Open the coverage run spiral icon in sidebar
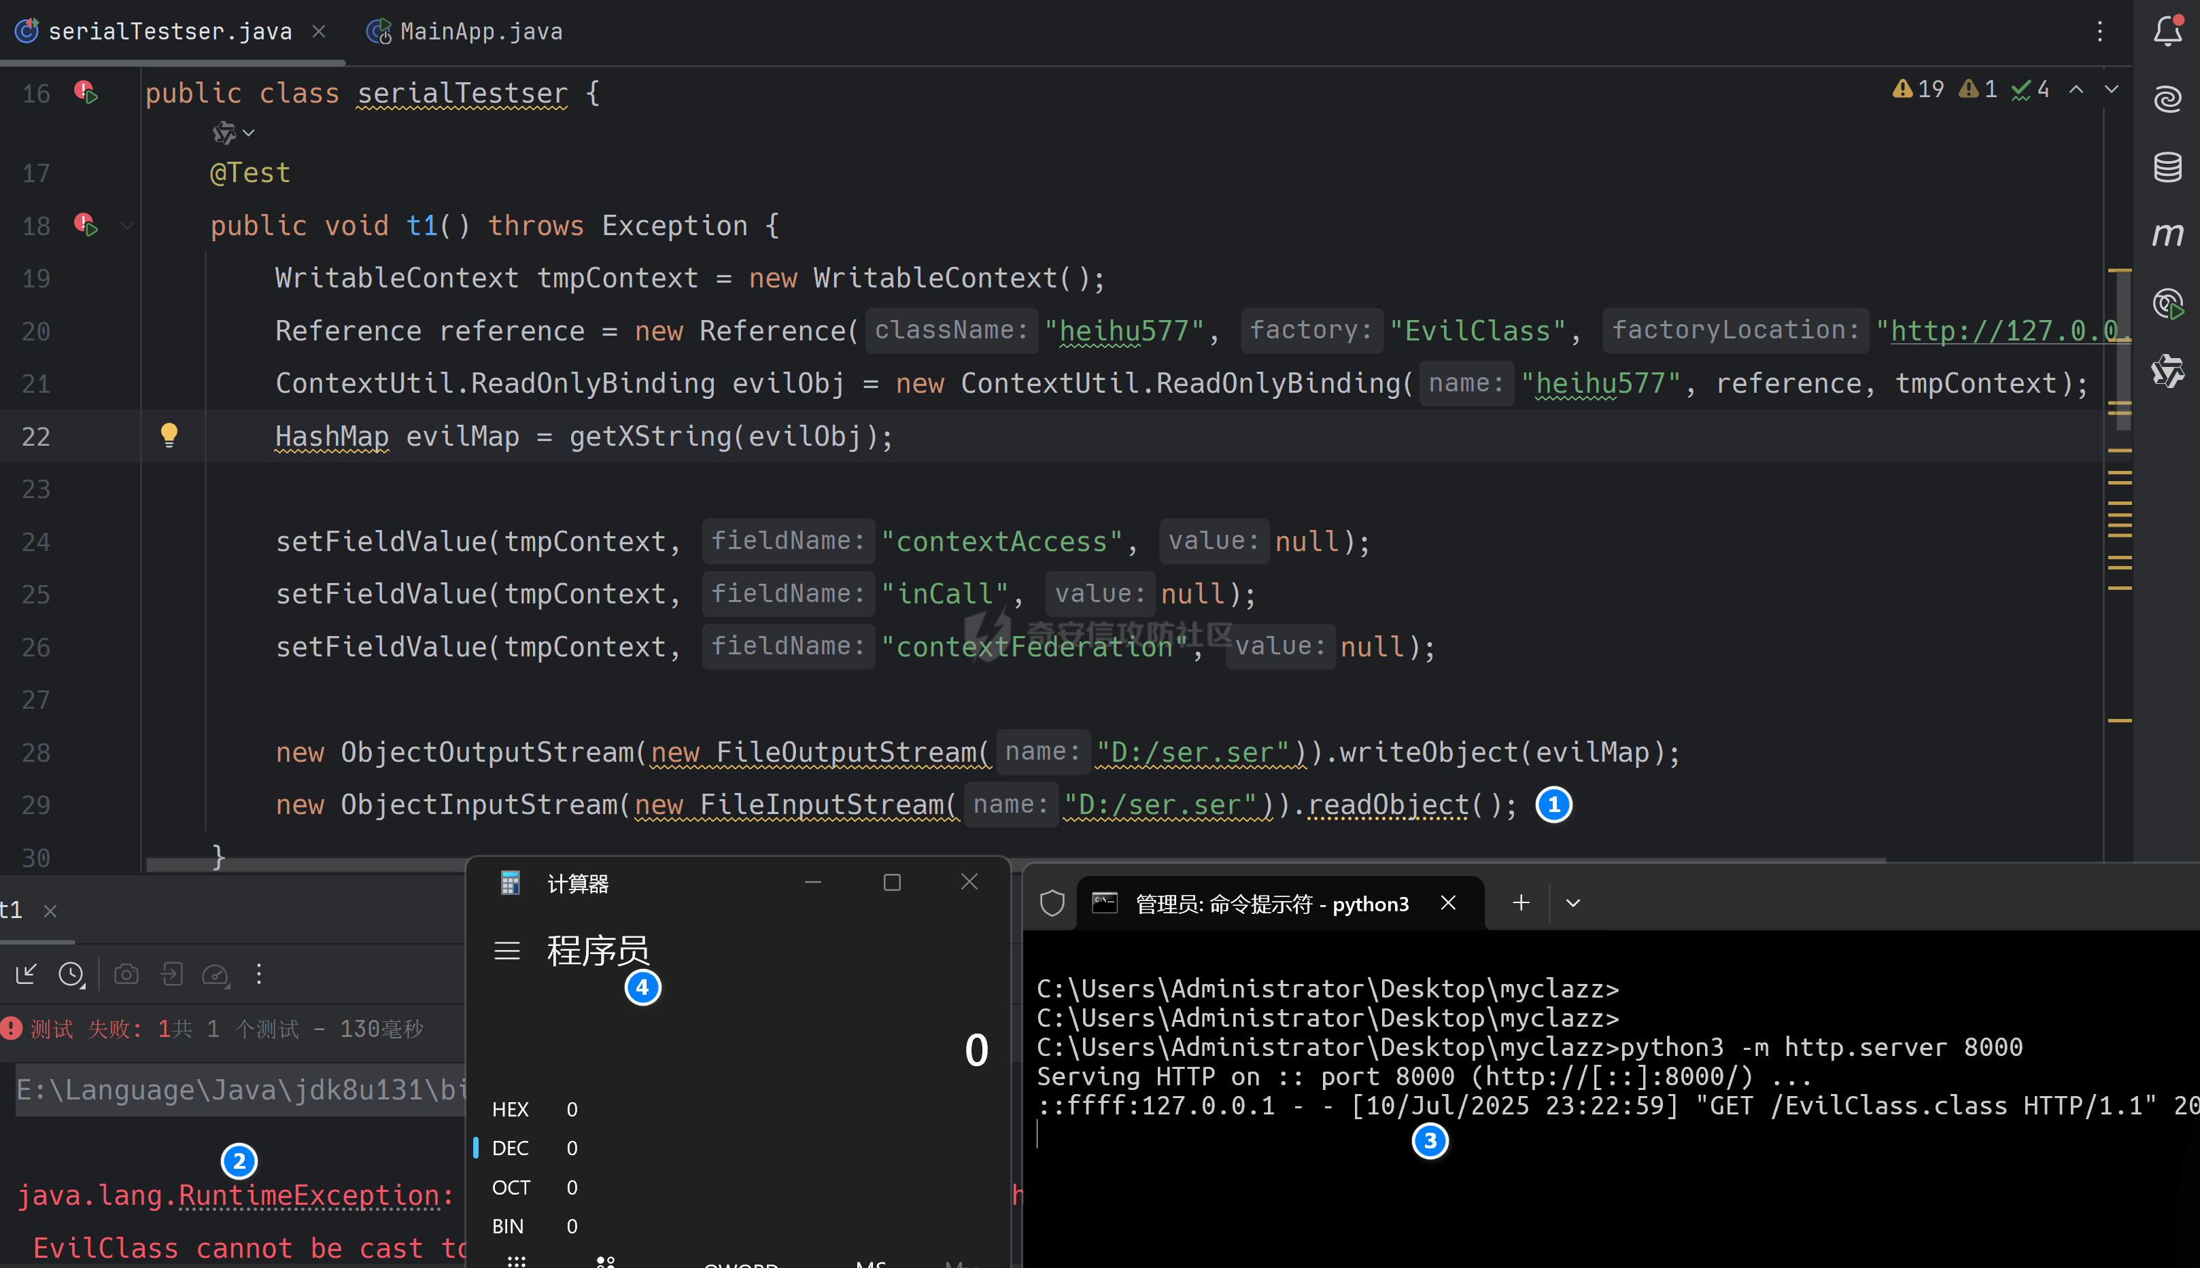This screenshot has width=2200, height=1268. coord(2167,304)
